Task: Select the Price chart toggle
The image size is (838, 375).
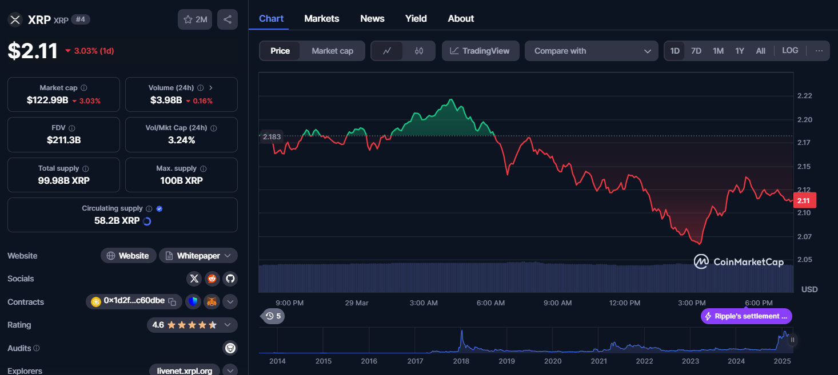Action: pyautogui.click(x=280, y=51)
